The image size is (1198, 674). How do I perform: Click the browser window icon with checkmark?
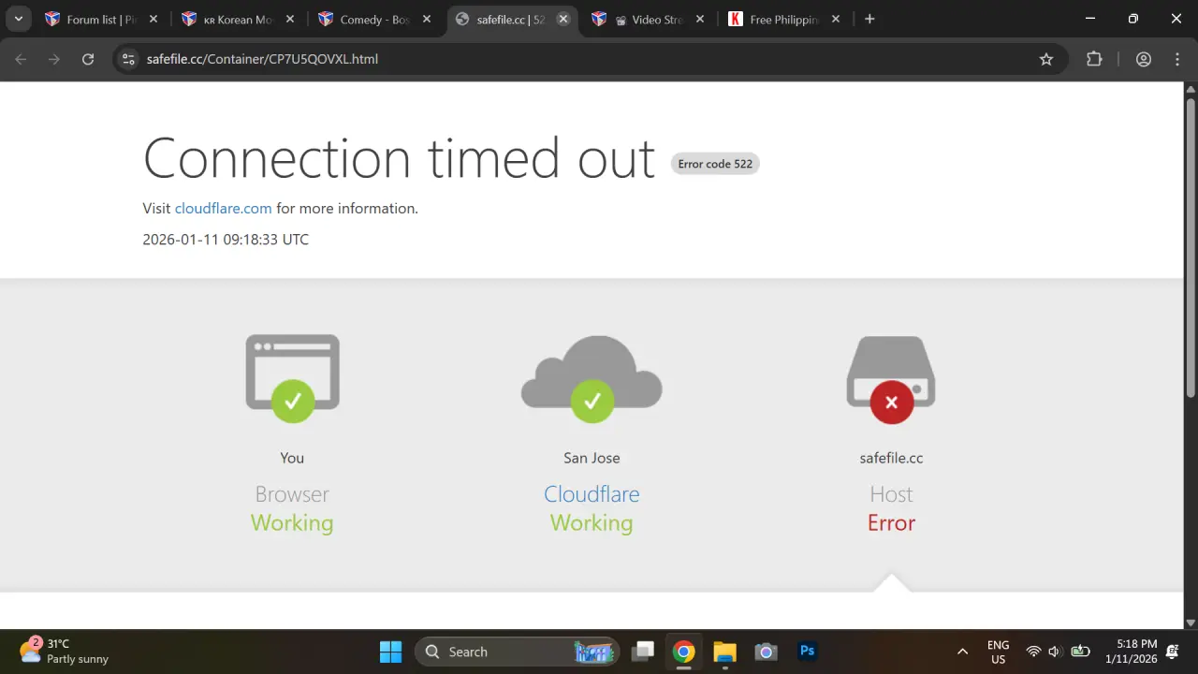(292, 377)
